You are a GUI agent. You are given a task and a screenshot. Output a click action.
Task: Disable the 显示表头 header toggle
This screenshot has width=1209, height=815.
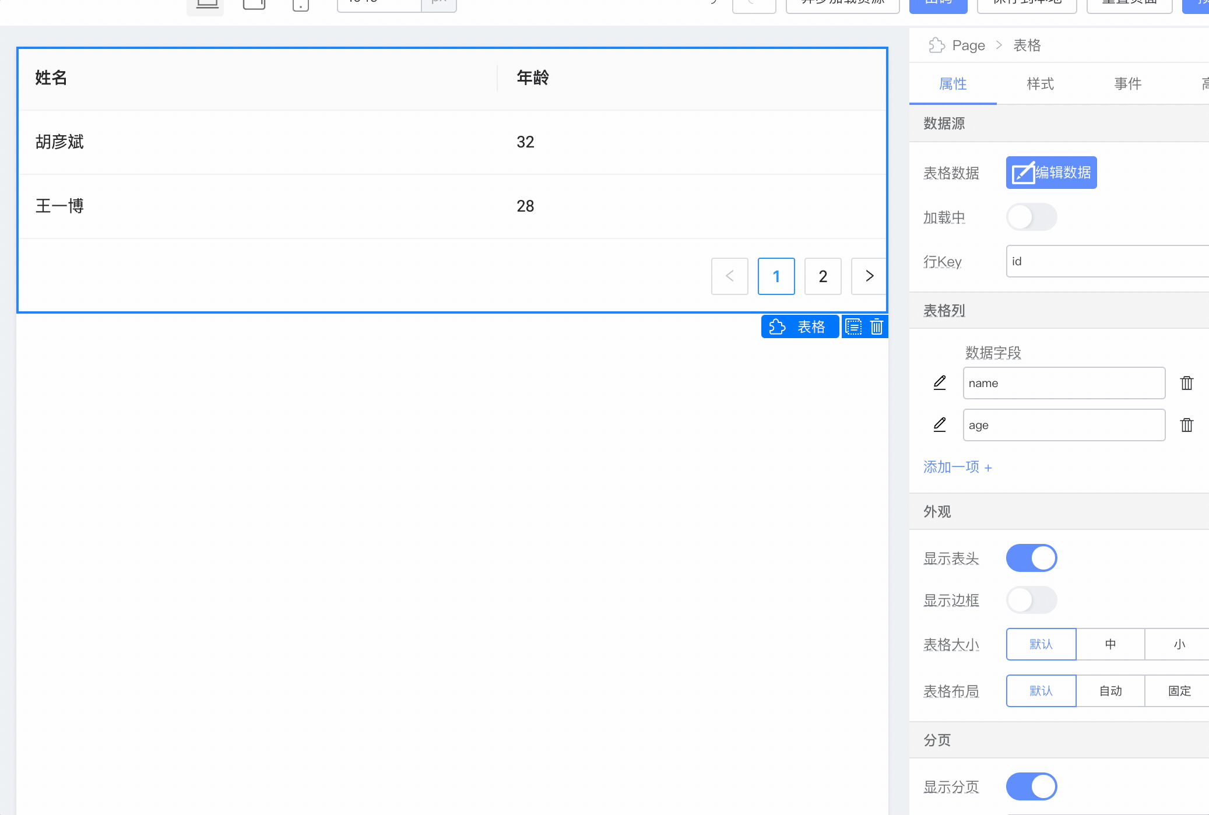click(x=1031, y=558)
